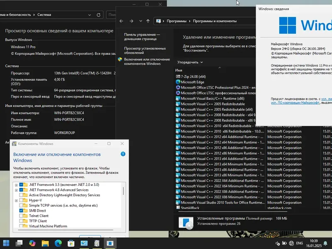Click Программы breadcrumb in address bar
Viewport: 332px width, 249px height.
pos(177,21)
